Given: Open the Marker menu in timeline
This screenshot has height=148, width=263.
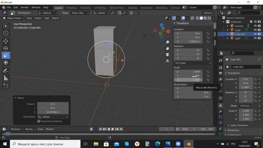Looking at the screenshot, I should 50,129.
